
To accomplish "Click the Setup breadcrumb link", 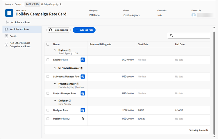I will [x=18, y=4].
